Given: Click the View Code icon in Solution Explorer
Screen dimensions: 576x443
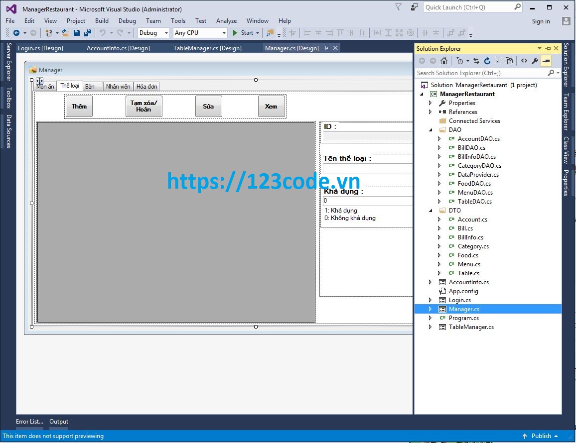Looking at the screenshot, I should [523, 60].
